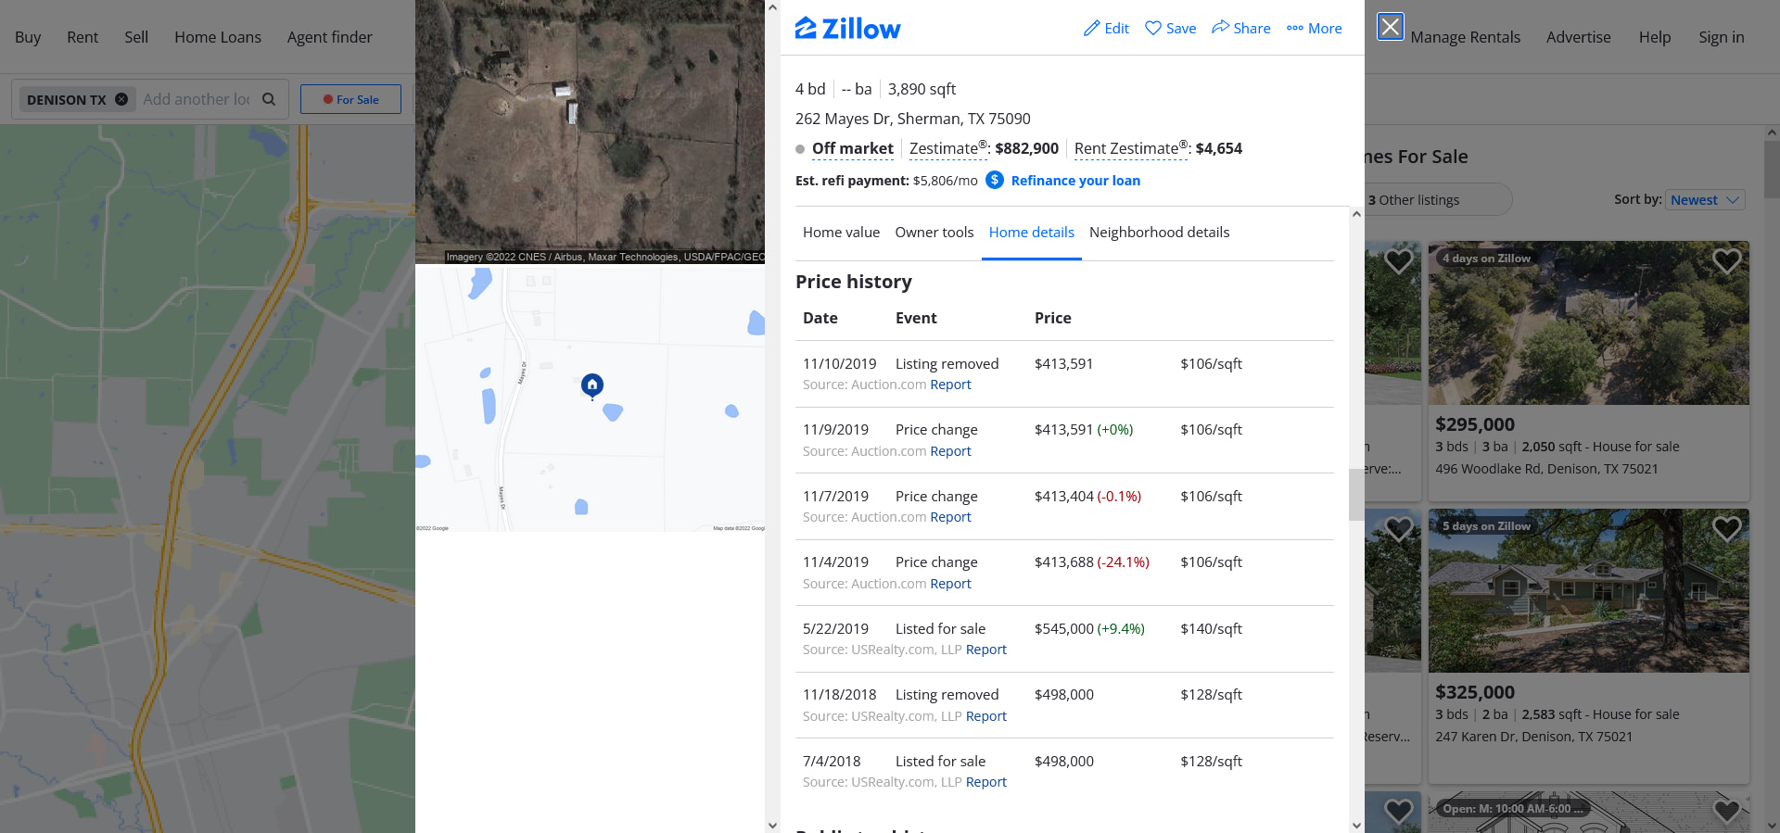Report the 11/18/2018 Listing removed entry
This screenshot has height=833, width=1780.
pos(985,716)
